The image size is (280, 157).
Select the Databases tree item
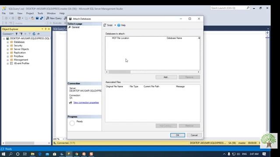click(x=19, y=42)
